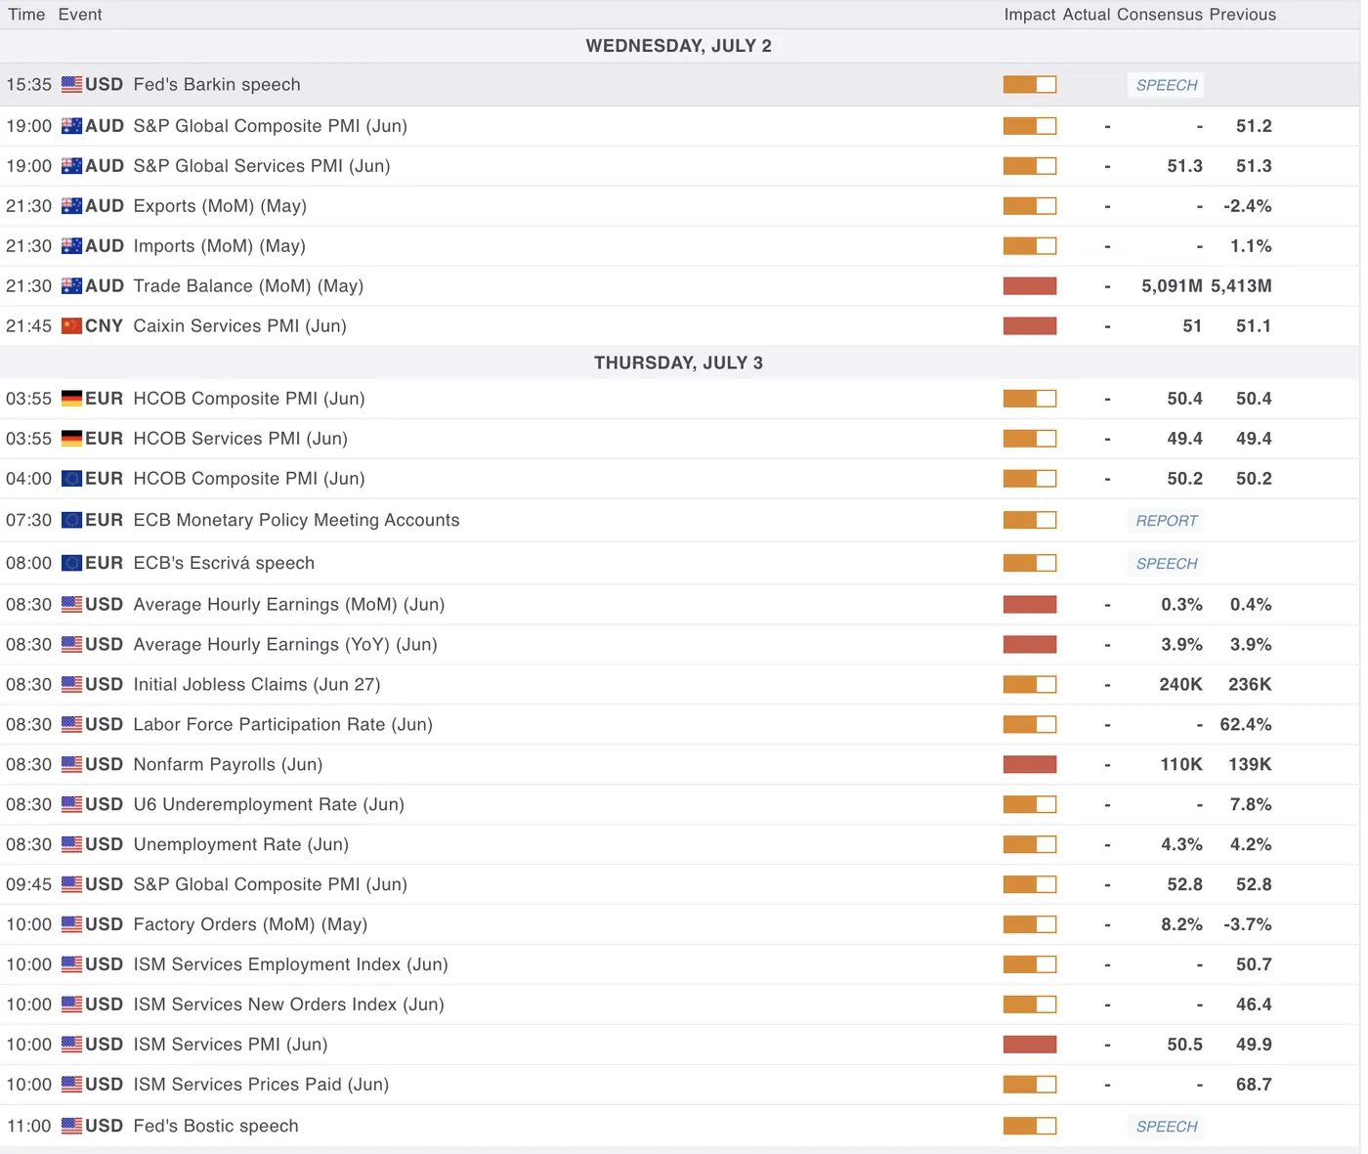Click the China flag beside Caixin Services PMI
The width and height of the screenshot is (1368, 1154).
71,326
